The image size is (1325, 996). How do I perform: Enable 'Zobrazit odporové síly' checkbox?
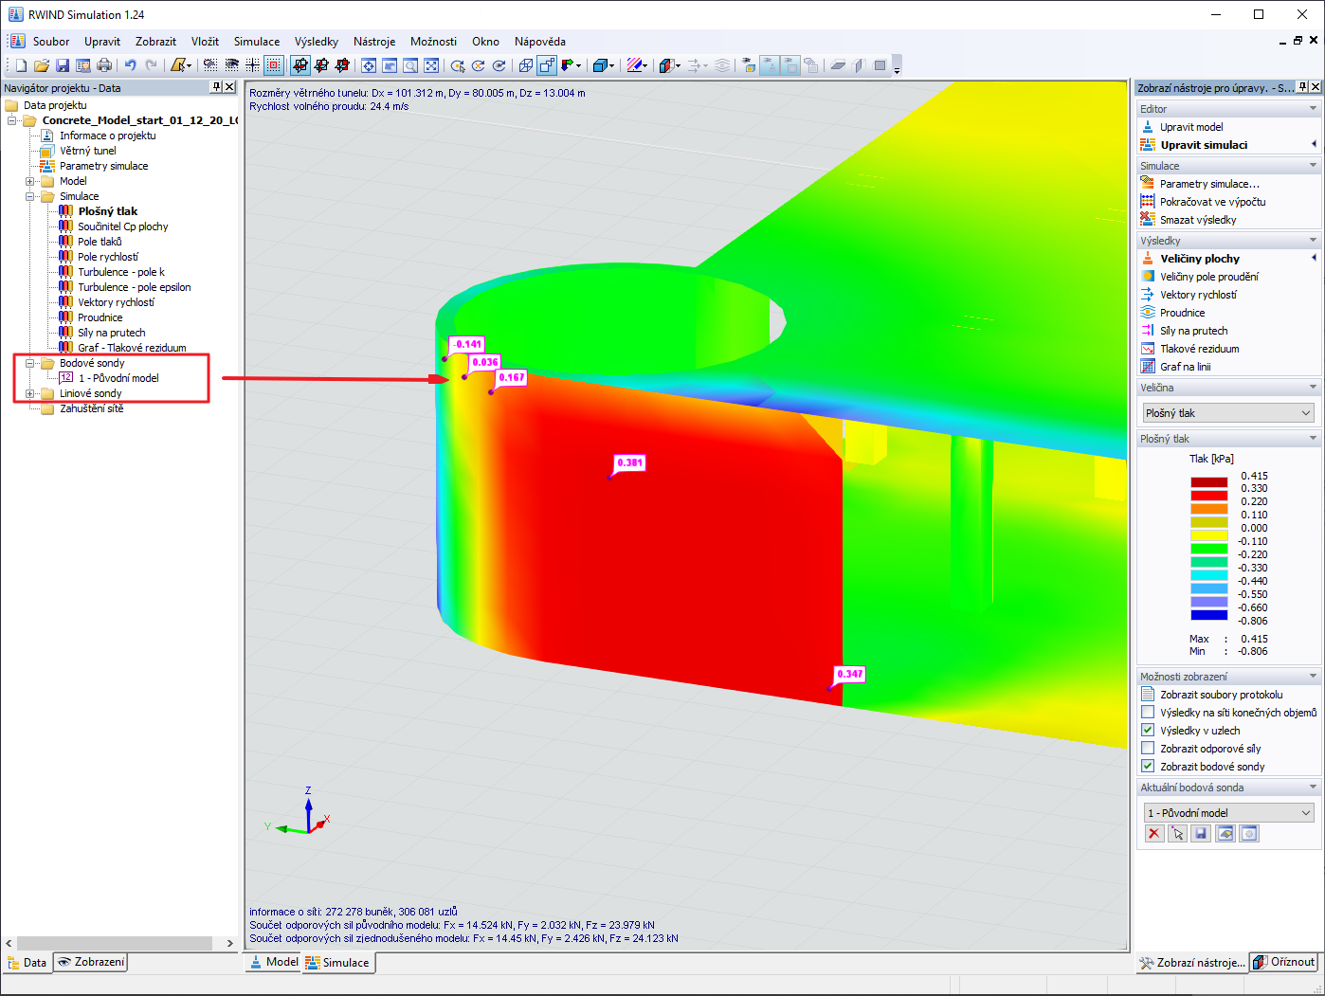tap(1148, 749)
